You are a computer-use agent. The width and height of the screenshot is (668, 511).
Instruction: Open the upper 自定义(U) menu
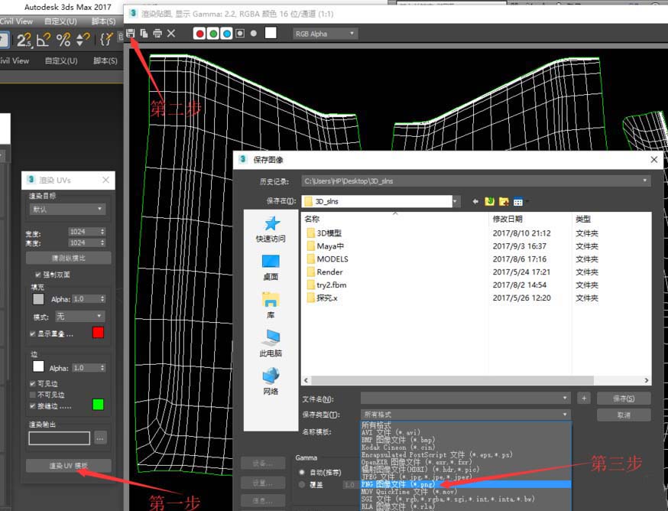point(60,21)
